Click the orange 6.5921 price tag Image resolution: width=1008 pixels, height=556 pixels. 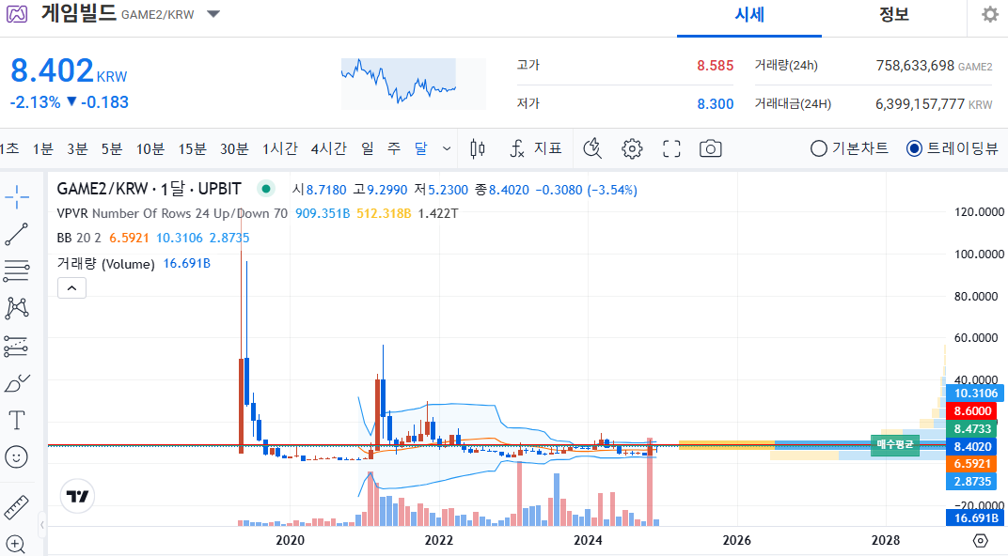pyautogui.click(x=972, y=464)
